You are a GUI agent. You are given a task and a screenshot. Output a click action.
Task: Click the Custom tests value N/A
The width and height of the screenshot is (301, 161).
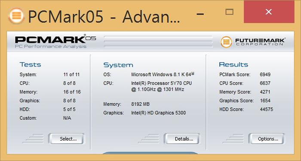pyautogui.click(x=67, y=118)
